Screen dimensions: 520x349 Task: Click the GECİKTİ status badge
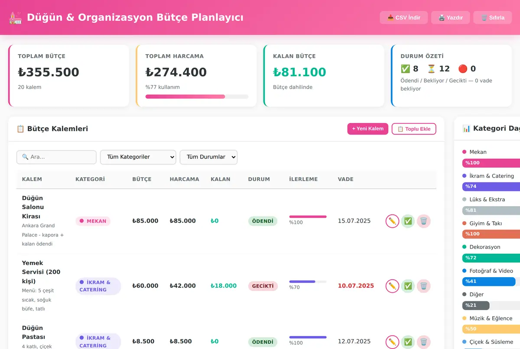pyautogui.click(x=263, y=286)
